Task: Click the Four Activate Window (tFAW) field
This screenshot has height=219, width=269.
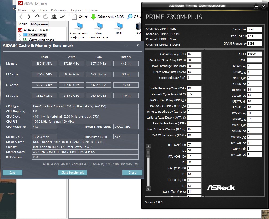Action: (x=194, y=129)
